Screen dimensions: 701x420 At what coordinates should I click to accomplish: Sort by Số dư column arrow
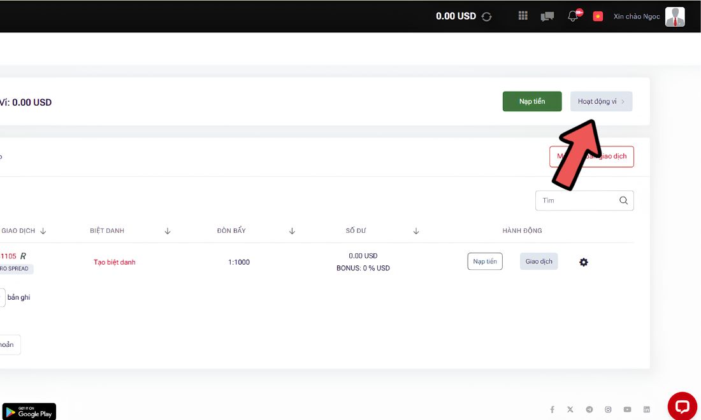point(416,231)
